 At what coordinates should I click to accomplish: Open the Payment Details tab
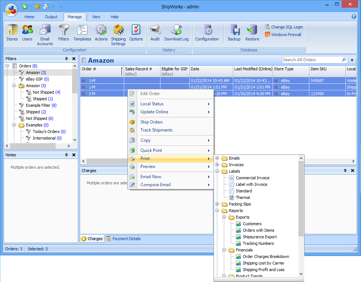pos(126,239)
